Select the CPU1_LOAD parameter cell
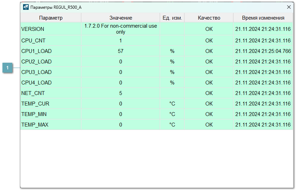The height and width of the screenshot is (191, 298). pyautogui.click(x=51, y=51)
